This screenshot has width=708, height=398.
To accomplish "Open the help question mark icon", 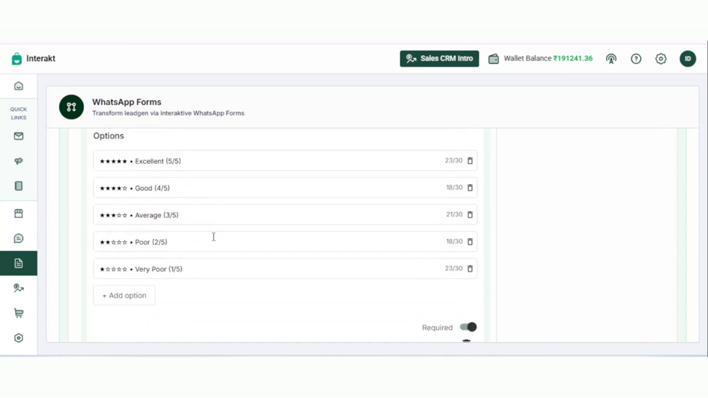I will 636,59.
